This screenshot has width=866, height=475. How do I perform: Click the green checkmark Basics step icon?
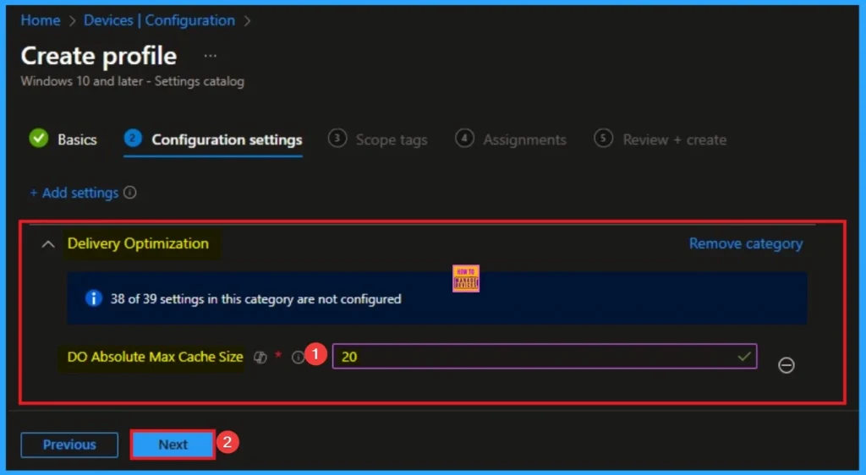coord(39,139)
